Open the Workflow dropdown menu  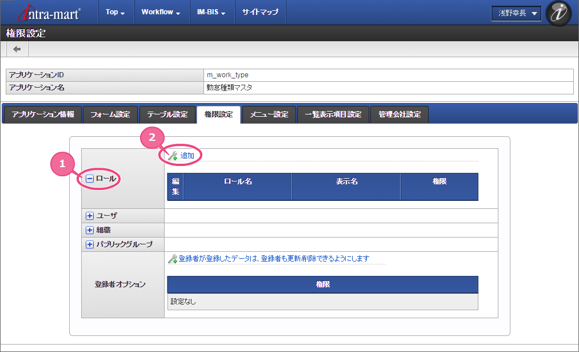tap(161, 12)
